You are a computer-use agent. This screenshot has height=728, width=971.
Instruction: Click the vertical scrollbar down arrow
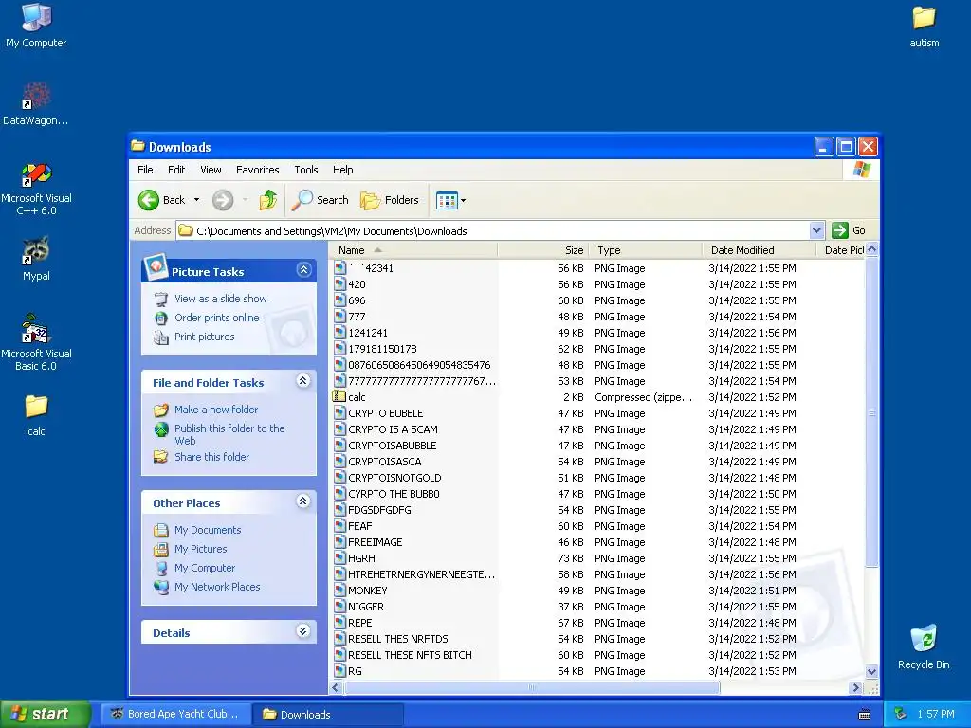pos(872,672)
